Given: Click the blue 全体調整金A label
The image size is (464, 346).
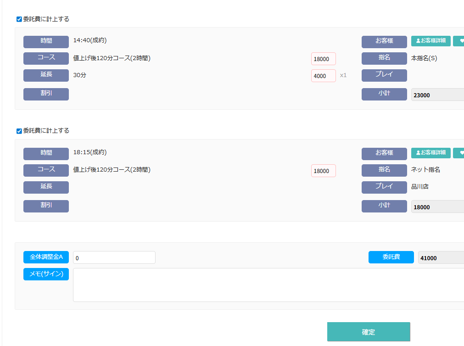Looking at the screenshot, I should (x=46, y=257).
